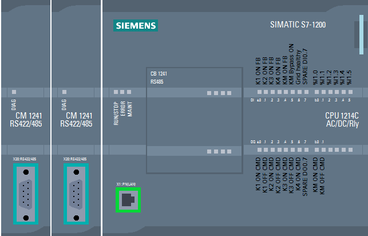Click the %I1.0 input address label
The height and width of the screenshot is (236, 368).
pos(315,77)
